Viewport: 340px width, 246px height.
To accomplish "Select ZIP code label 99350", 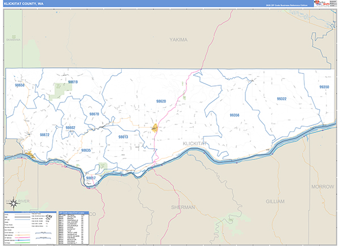I will click(324, 87).
